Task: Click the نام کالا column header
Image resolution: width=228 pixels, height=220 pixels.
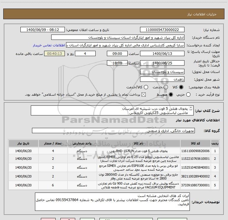Action: [x=139, y=143]
